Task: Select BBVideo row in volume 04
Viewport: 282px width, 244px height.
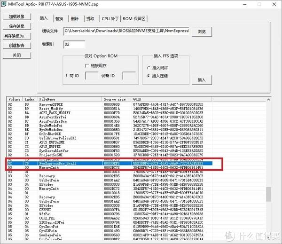Action: [x=110, y=205]
